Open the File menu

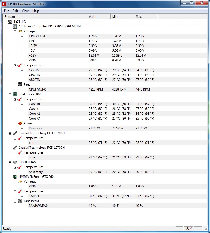(6, 11)
